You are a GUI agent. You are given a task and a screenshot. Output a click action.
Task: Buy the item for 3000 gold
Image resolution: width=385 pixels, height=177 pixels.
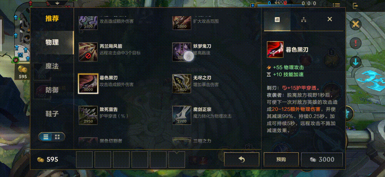click(x=322, y=160)
